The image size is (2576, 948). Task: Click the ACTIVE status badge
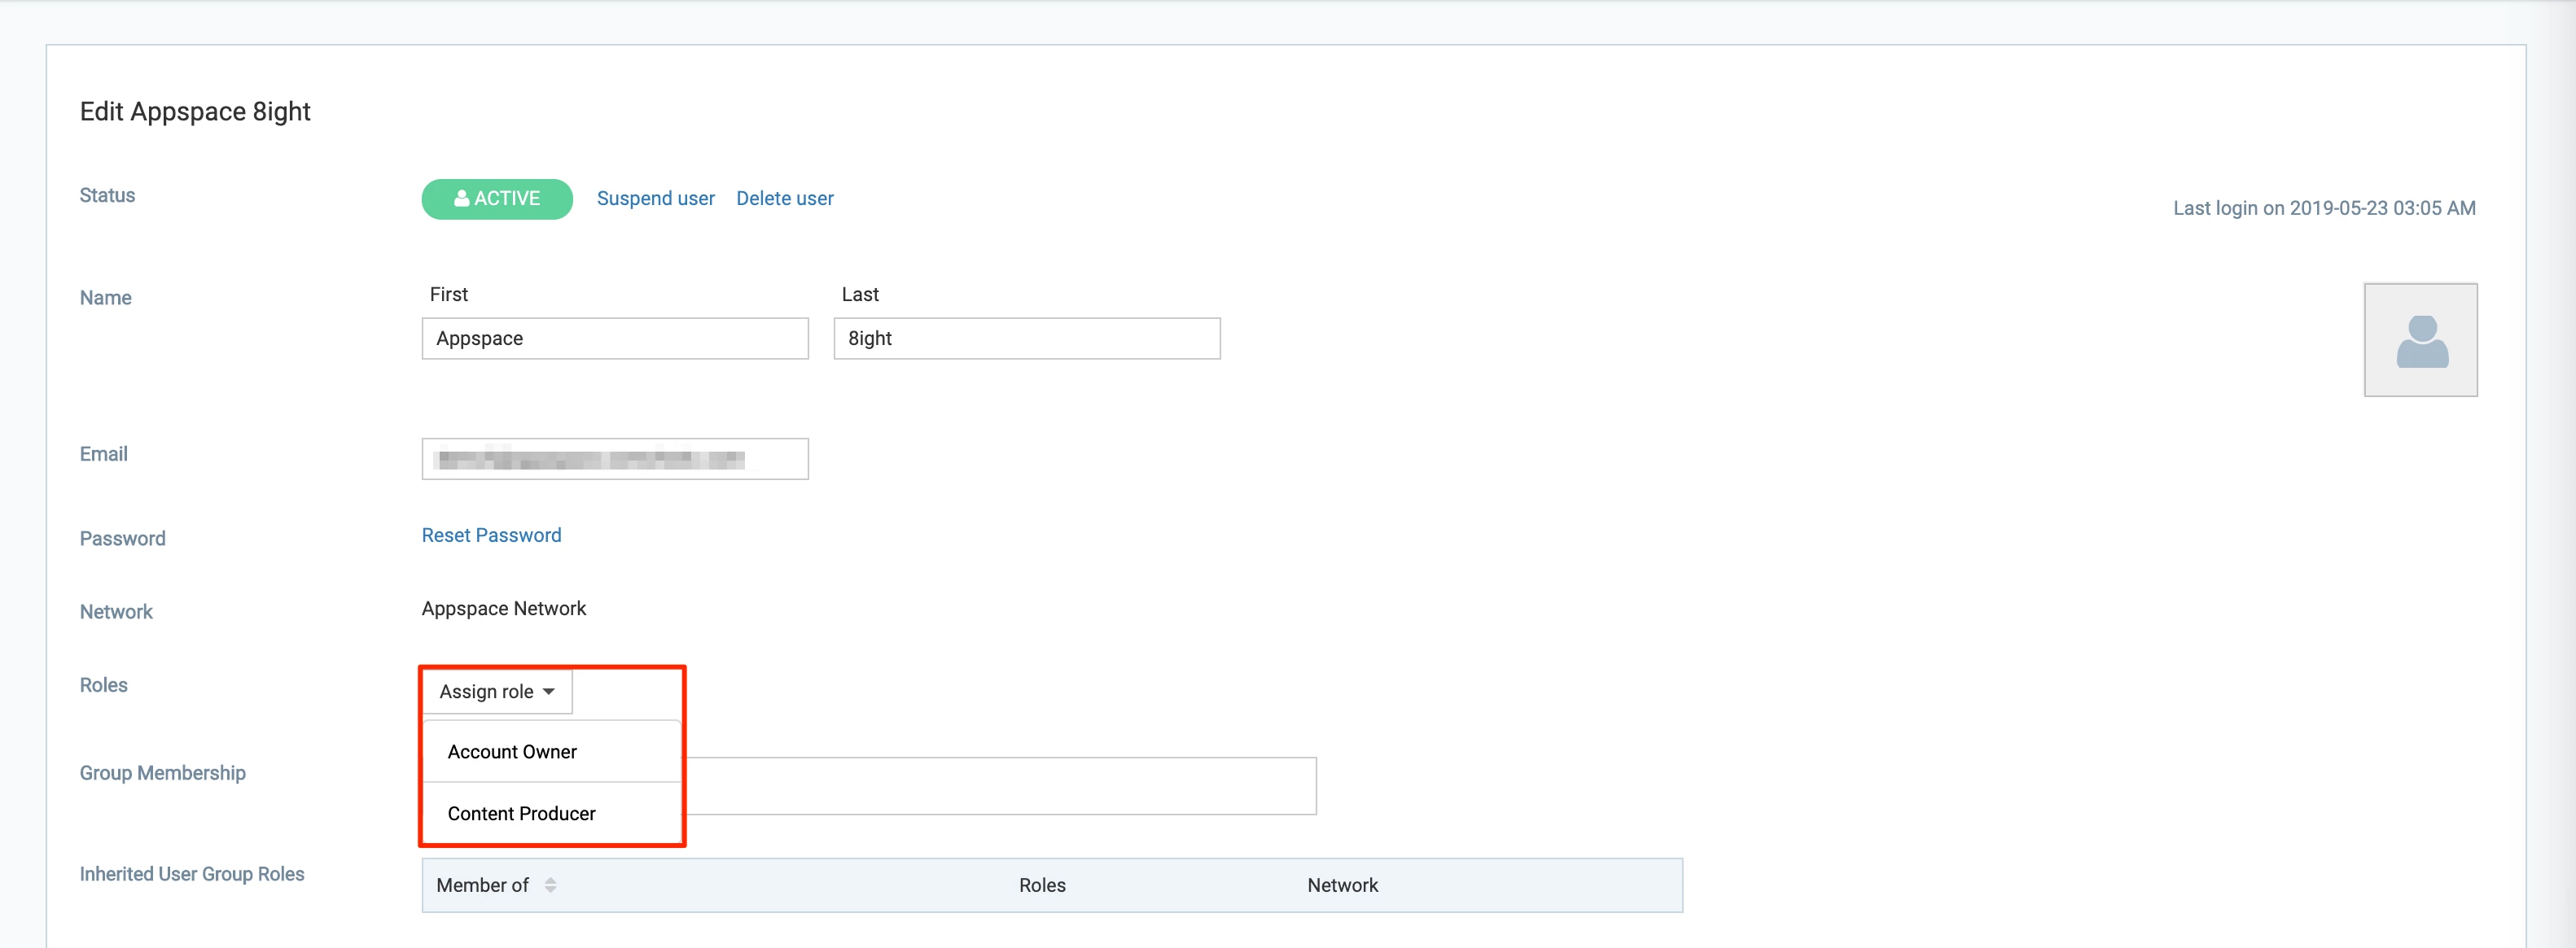497,198
